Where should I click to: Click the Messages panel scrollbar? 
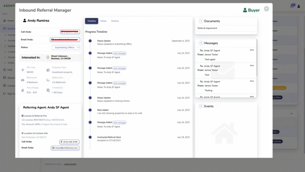(257, 58)
